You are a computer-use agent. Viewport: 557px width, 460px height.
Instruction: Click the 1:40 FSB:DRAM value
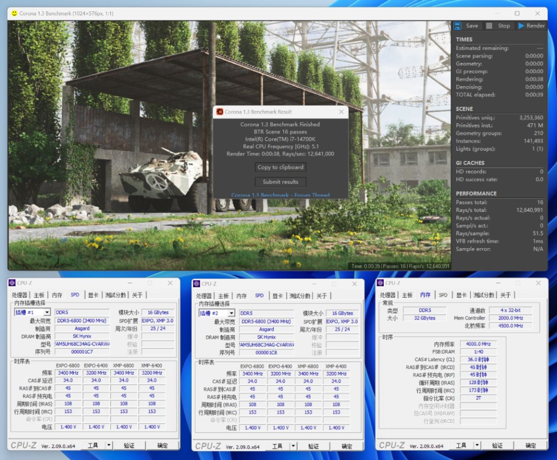click(478, 352)
